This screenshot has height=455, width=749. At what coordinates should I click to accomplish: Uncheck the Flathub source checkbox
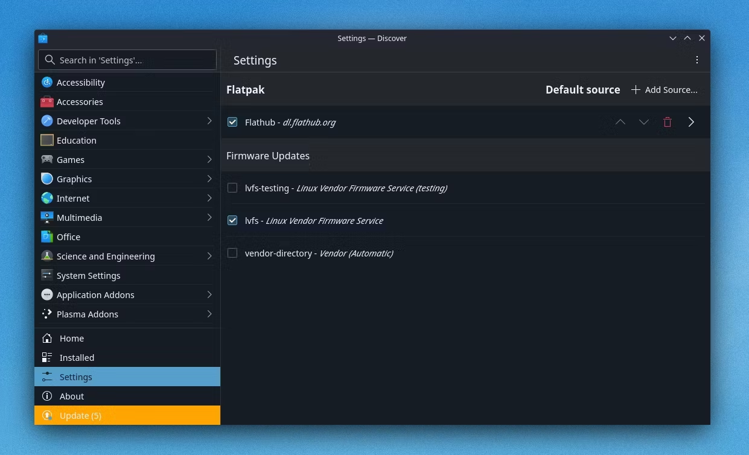coord(232,122)
